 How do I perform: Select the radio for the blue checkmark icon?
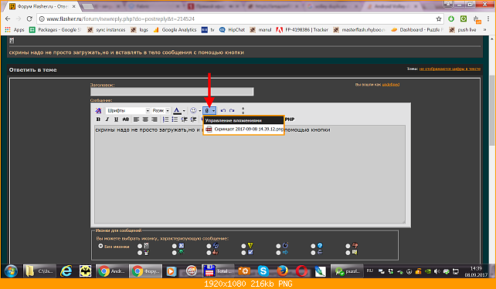point(243,253)
